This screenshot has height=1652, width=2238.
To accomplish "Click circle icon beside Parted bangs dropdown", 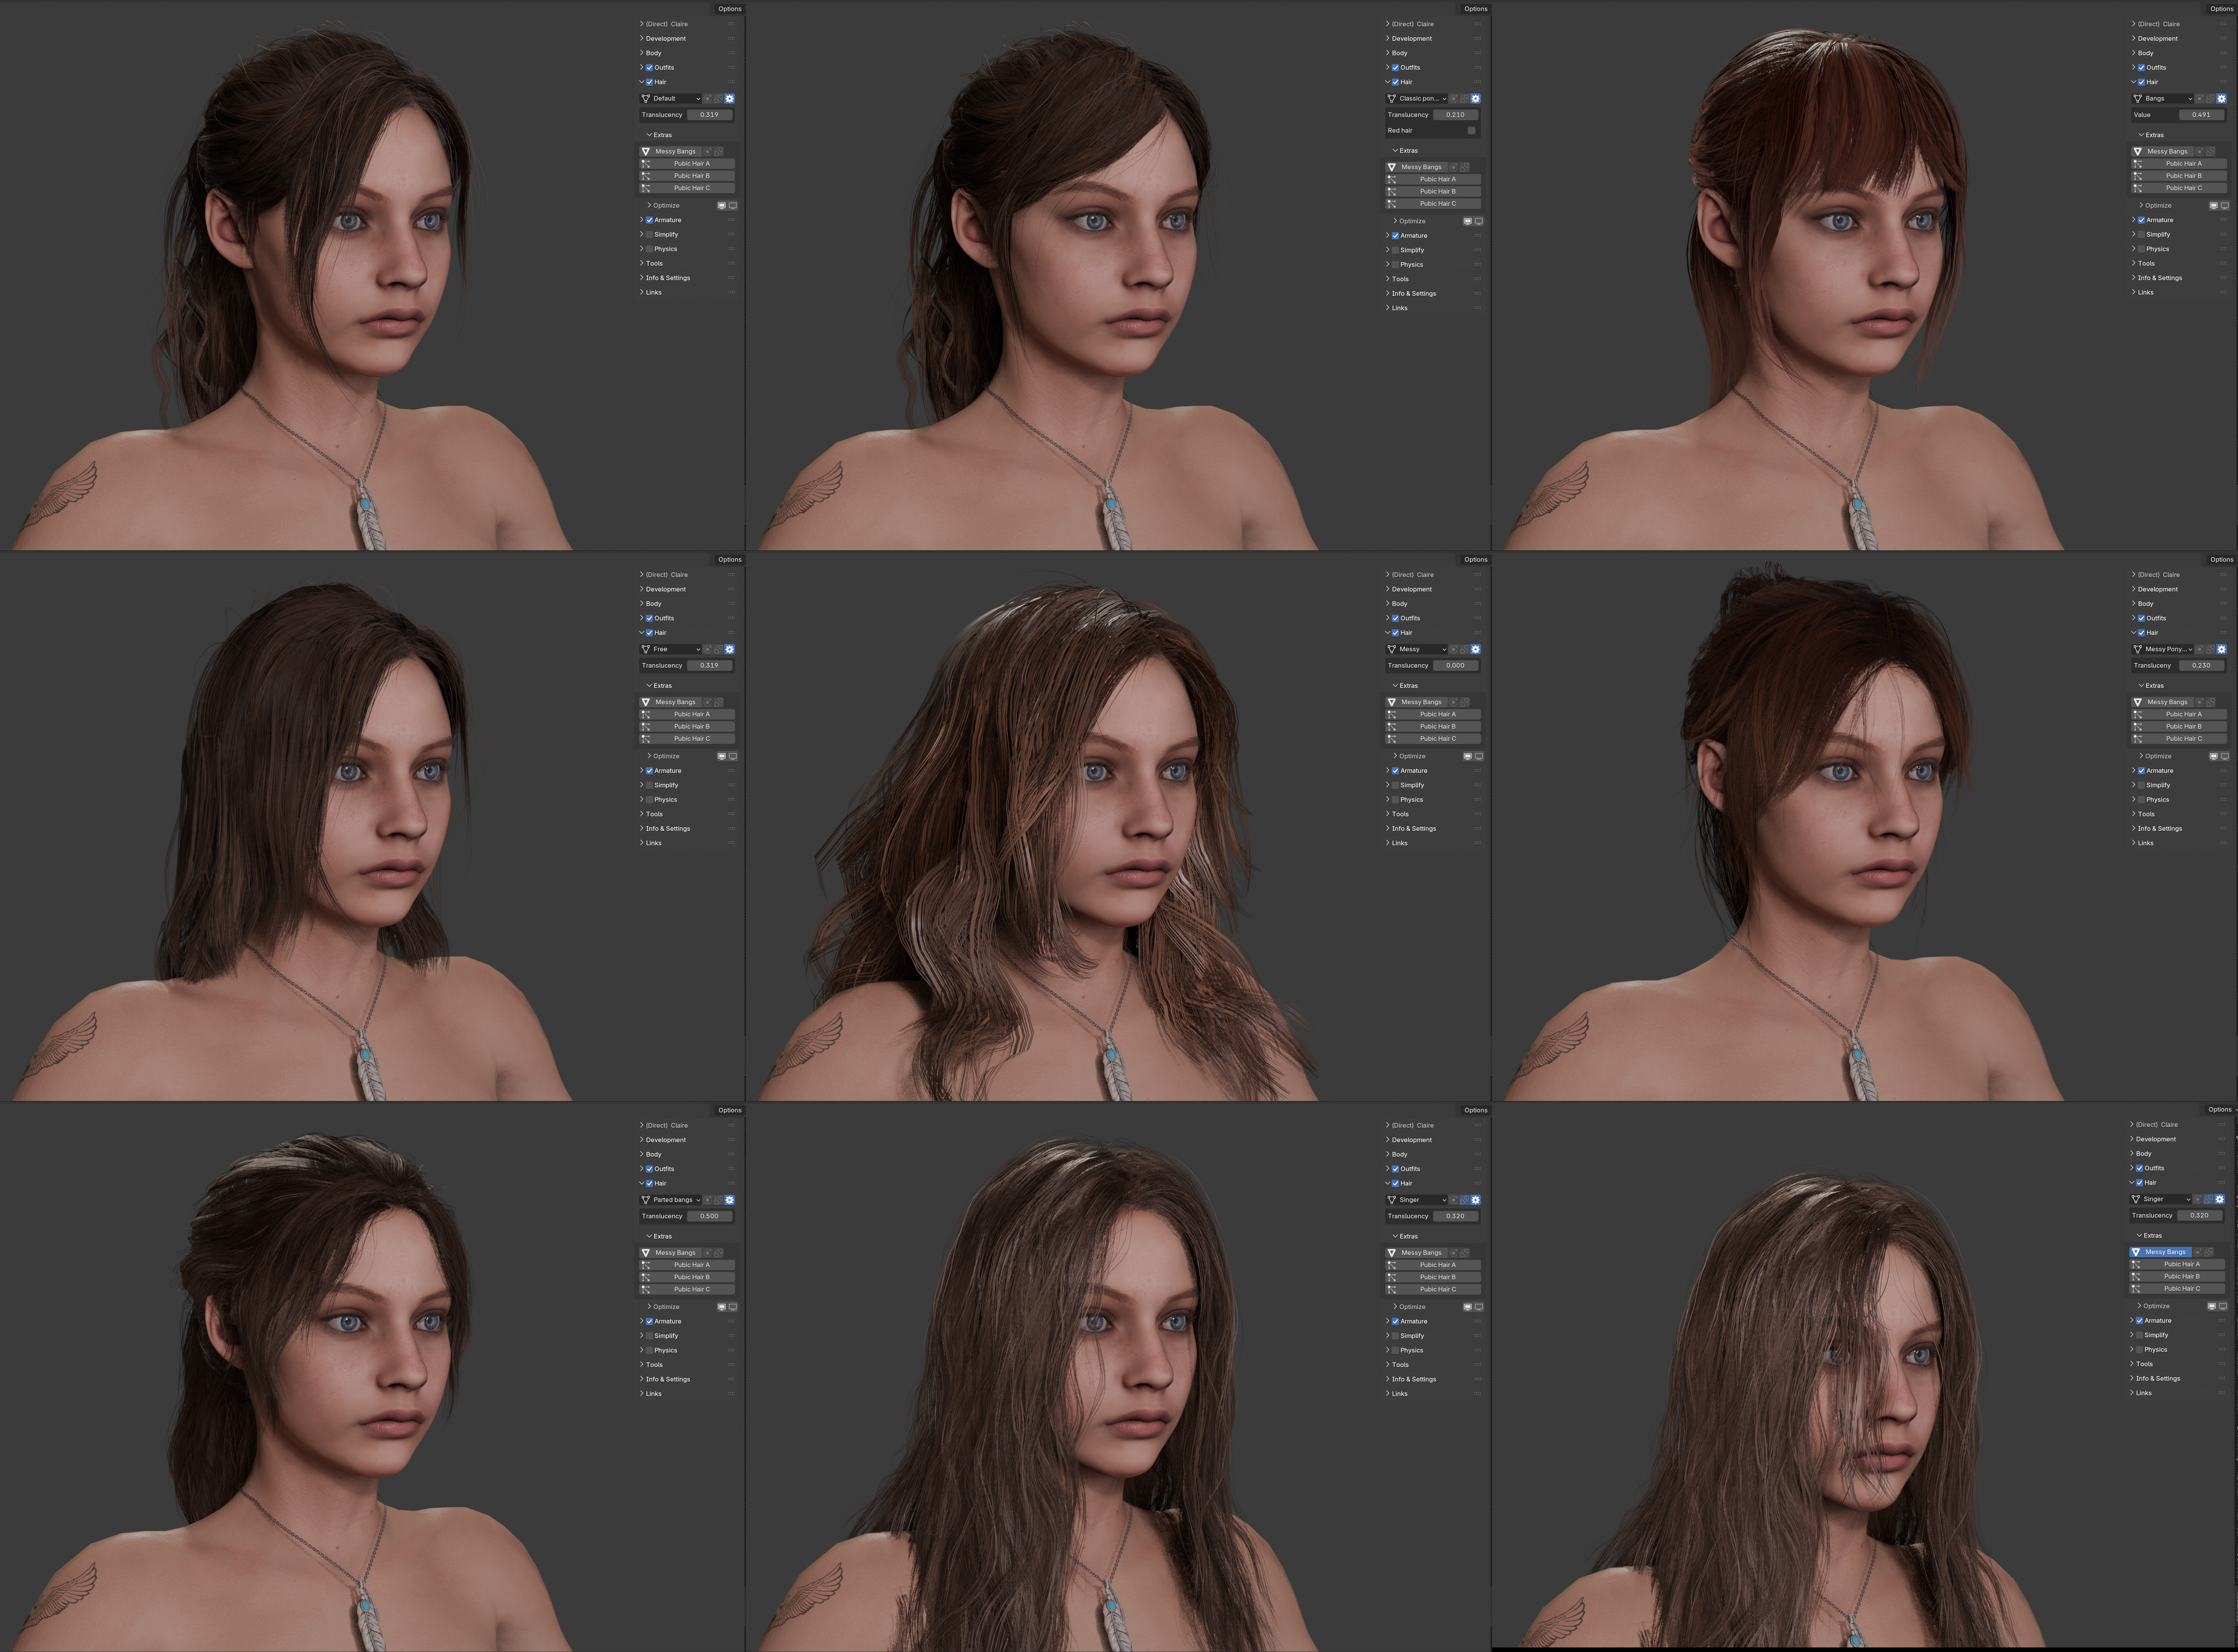I will click(708, 1200).
